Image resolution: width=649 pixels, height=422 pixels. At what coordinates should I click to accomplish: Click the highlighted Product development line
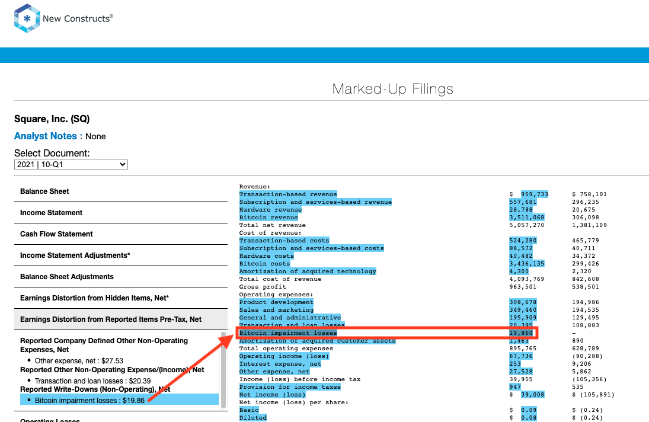(x=276, y=302)
